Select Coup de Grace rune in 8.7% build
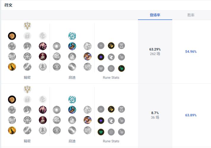This screenshot has height=148, width=211. tap(12, 130)
